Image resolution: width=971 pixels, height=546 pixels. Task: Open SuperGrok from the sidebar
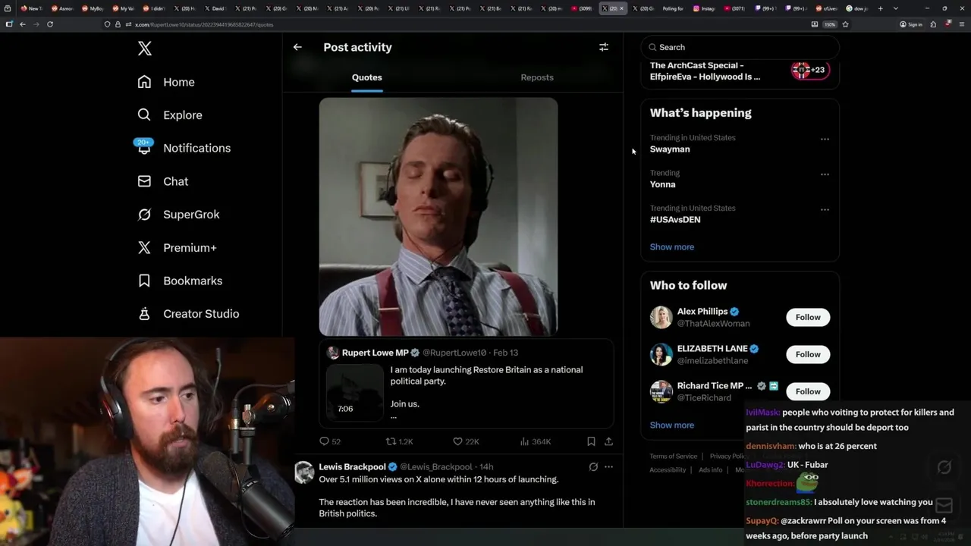(x=178, y=215)
